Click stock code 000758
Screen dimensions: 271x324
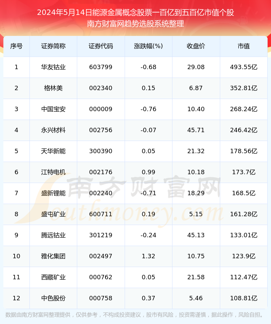pos(101,298)
